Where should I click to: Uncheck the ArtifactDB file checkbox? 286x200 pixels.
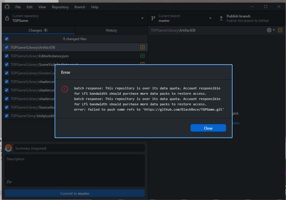tap(7, 47)
